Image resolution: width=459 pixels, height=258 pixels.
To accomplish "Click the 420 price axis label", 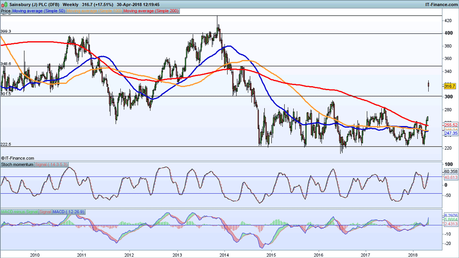I will 448,21.
